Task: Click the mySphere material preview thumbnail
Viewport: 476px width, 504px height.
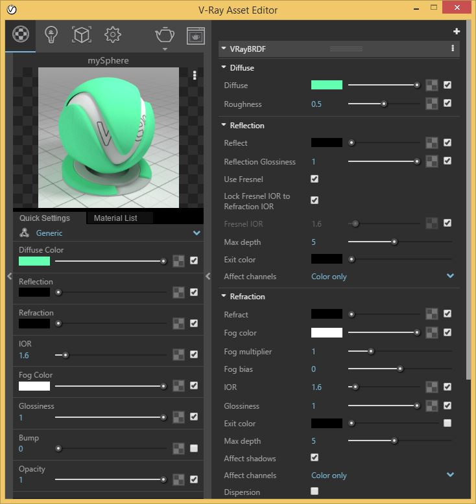Action: (108, 137)
